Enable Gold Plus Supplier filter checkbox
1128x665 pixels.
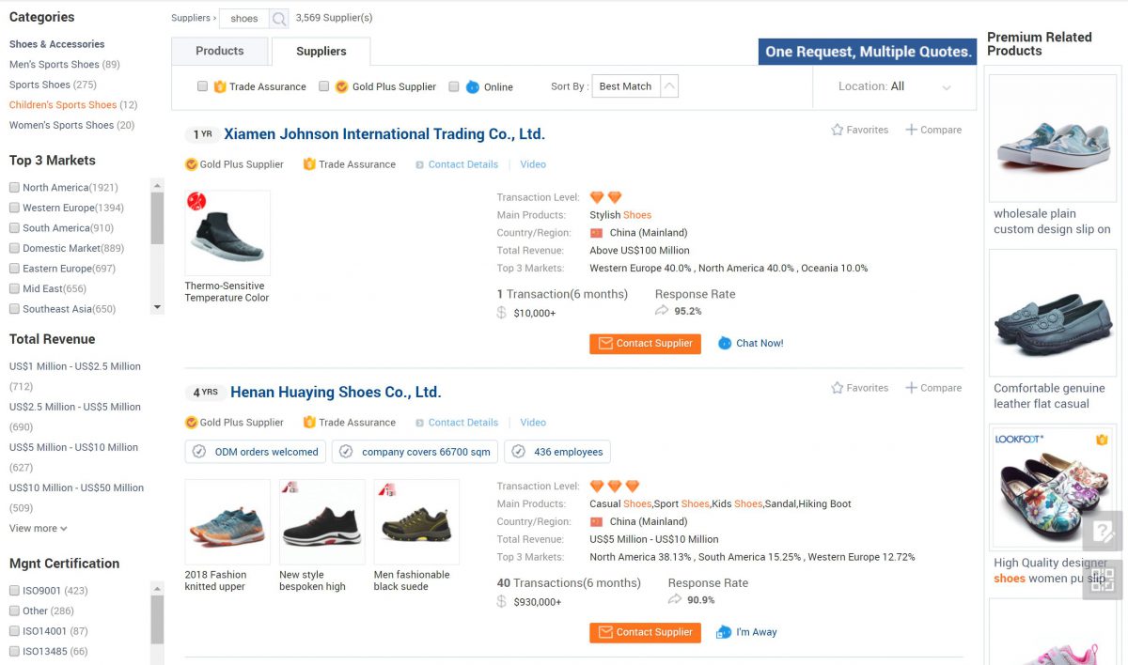pyautogui.click(x=323, y=86)
